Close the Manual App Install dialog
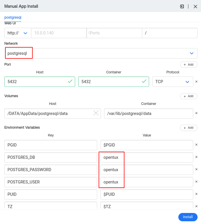The image size is (201, 223). (195, 6)
